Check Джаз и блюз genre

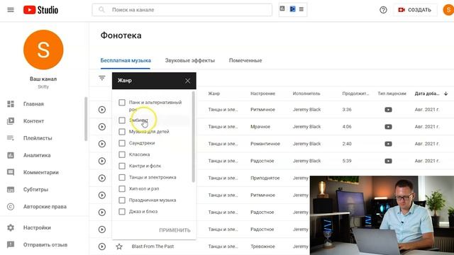122,212
